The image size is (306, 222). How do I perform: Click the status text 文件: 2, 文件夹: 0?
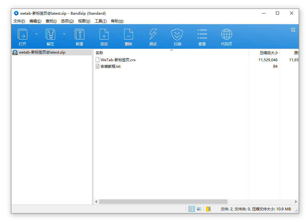click(x=235, y=209)
